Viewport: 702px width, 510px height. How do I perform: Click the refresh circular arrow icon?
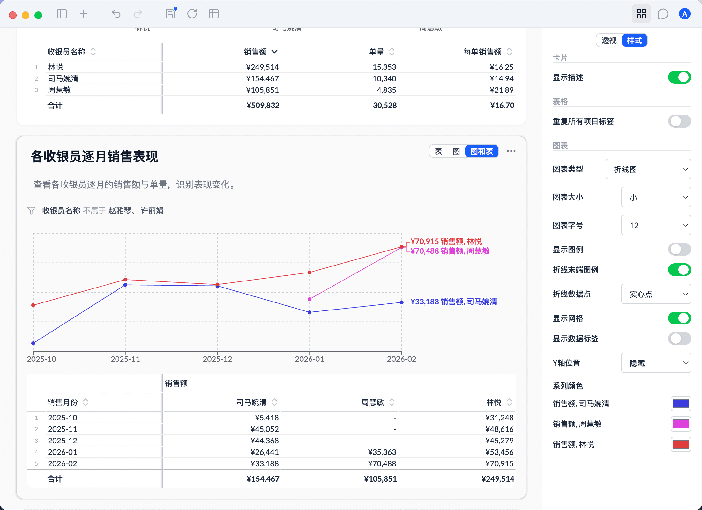coord(192,14)
